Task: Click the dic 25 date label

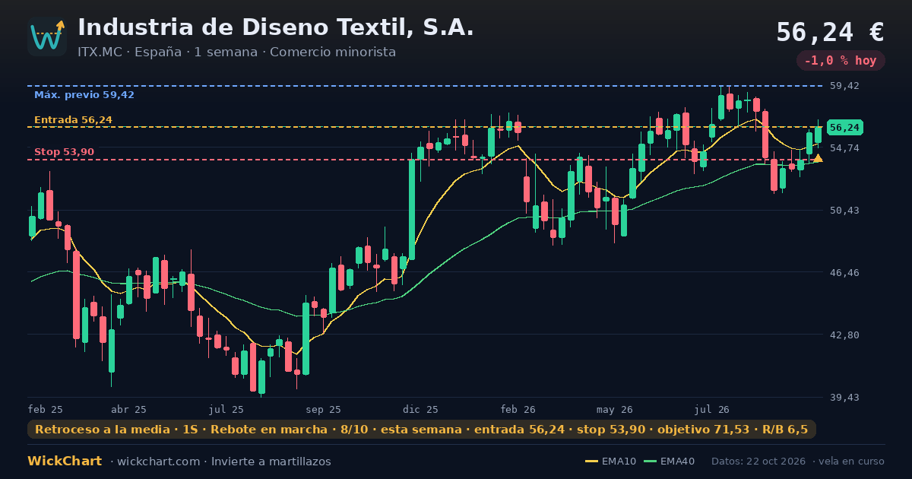Action: (x=421, y=409)
